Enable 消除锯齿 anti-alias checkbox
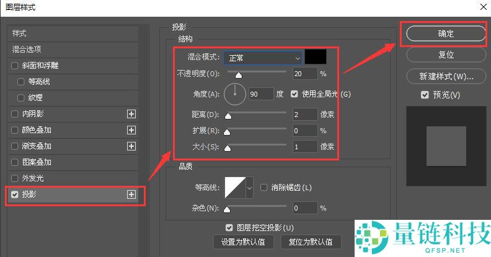 264,187
